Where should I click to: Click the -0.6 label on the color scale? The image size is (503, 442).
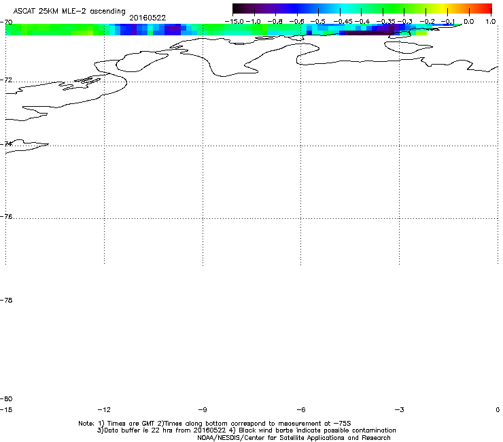click(297, 22)
